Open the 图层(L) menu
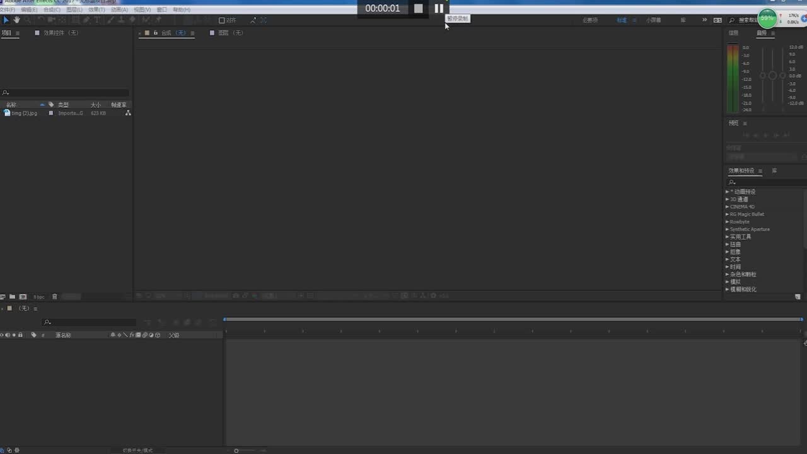The height and width of the screenshot is (454, 807). click(74, 9)
